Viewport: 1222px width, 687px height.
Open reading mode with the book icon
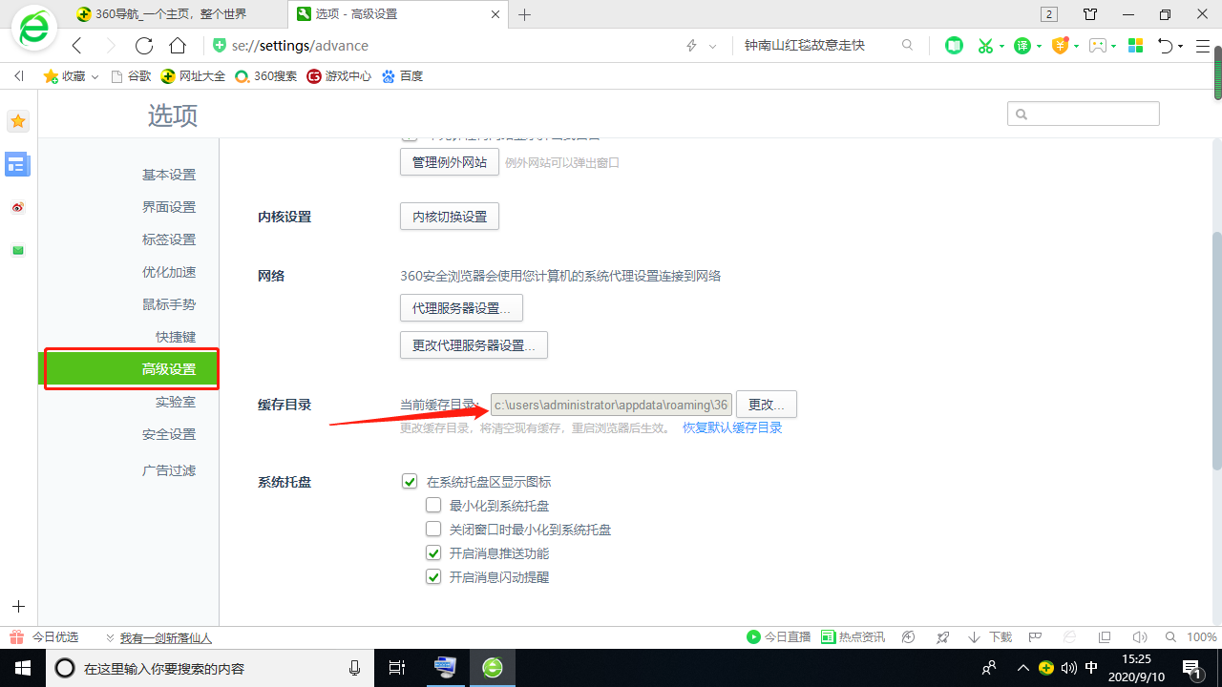tap(953, 45)
